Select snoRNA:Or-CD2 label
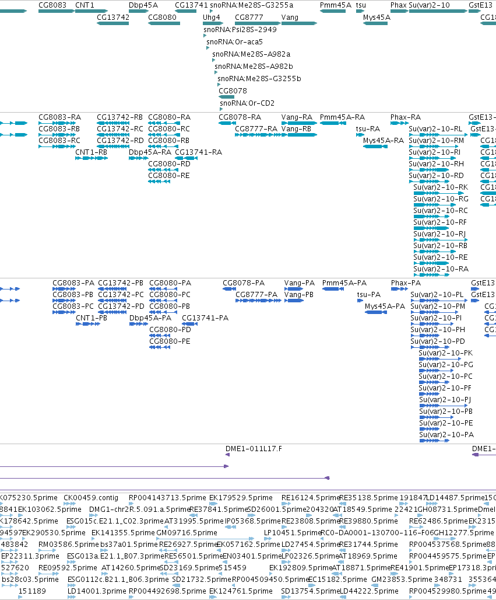The width and height of the screenshot is (496, 600). [247, 103]
